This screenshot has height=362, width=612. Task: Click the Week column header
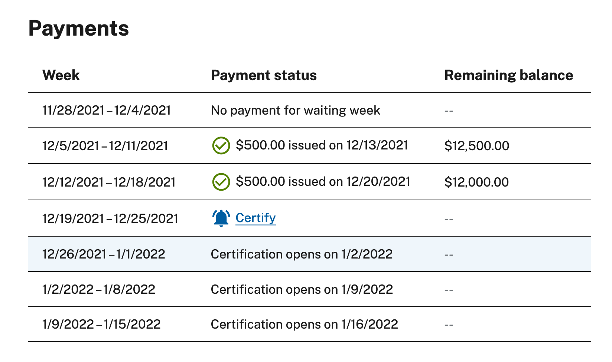(61, 75)
